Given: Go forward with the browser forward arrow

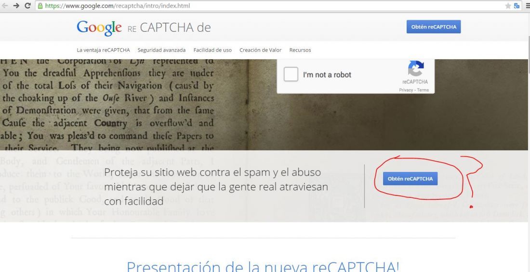Looking at the screenshot, I should click(16, 6).
